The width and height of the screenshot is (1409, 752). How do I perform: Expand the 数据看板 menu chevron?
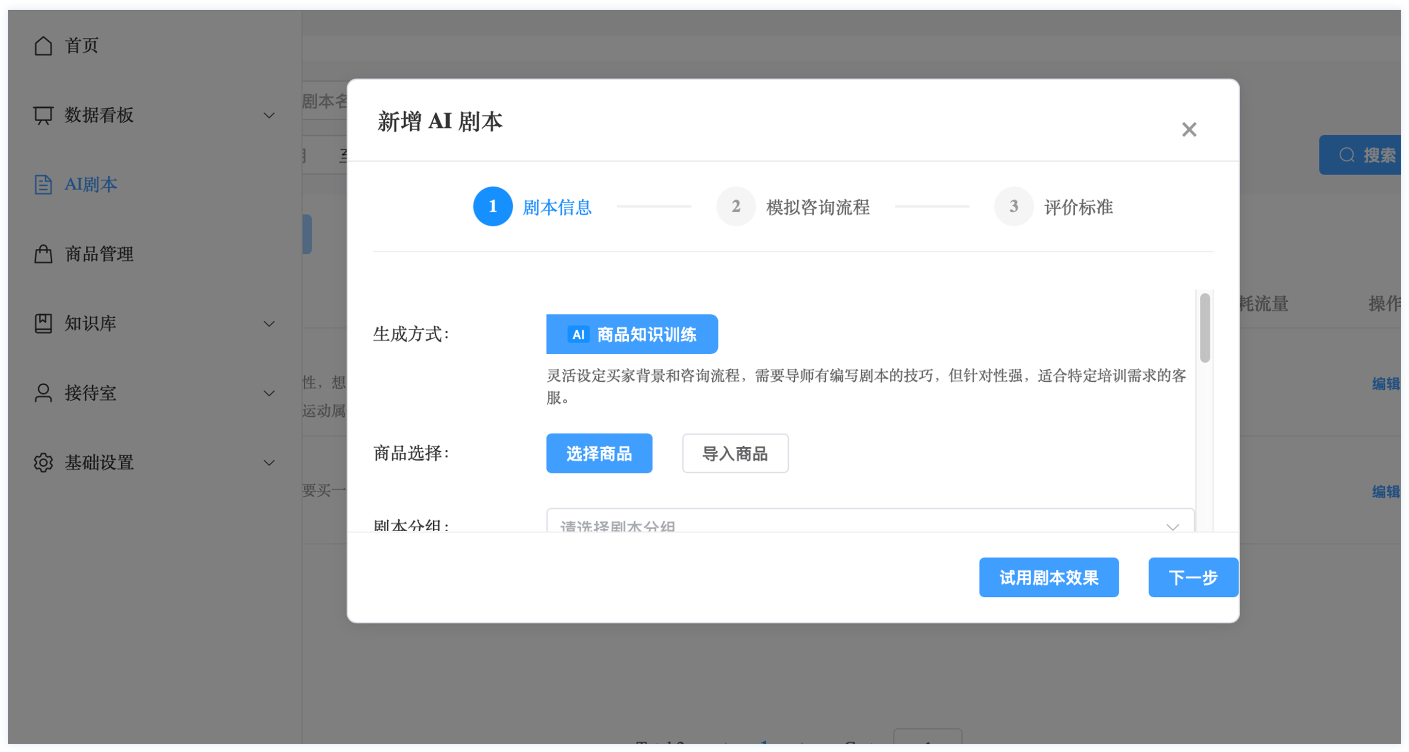[269, 115]
